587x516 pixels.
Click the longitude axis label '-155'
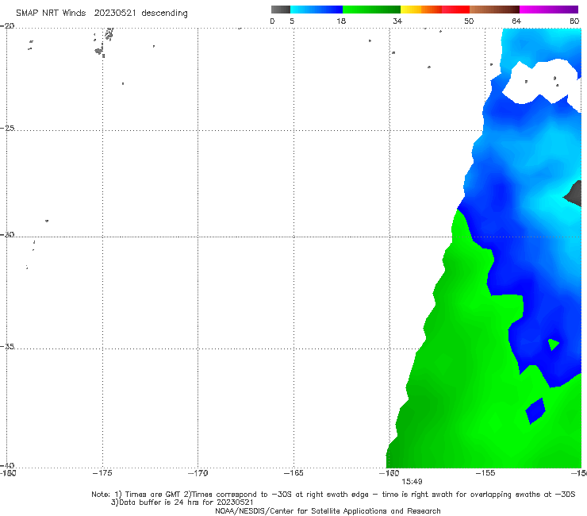pyautogui.click(x=485, y=473)
